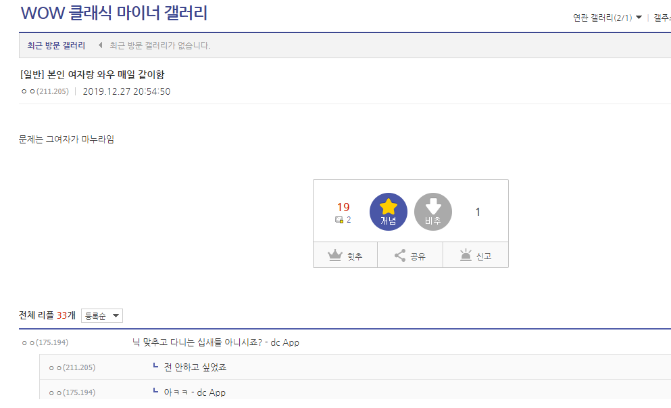The height and width of the screenshot is (408, 671).
Task: Click the left arrow beside 최근 방문 갤러리
Action: click(x=100, y=45)
